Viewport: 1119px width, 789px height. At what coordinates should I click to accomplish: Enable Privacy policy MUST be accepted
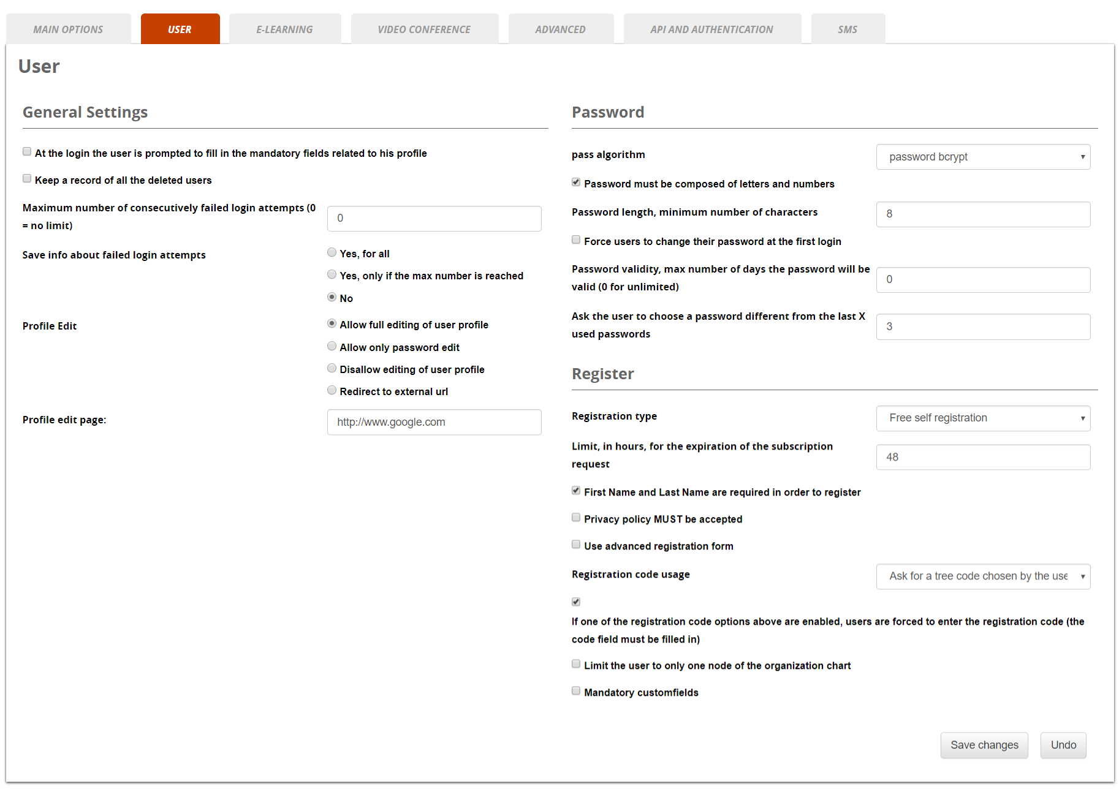tap(576, 517)
